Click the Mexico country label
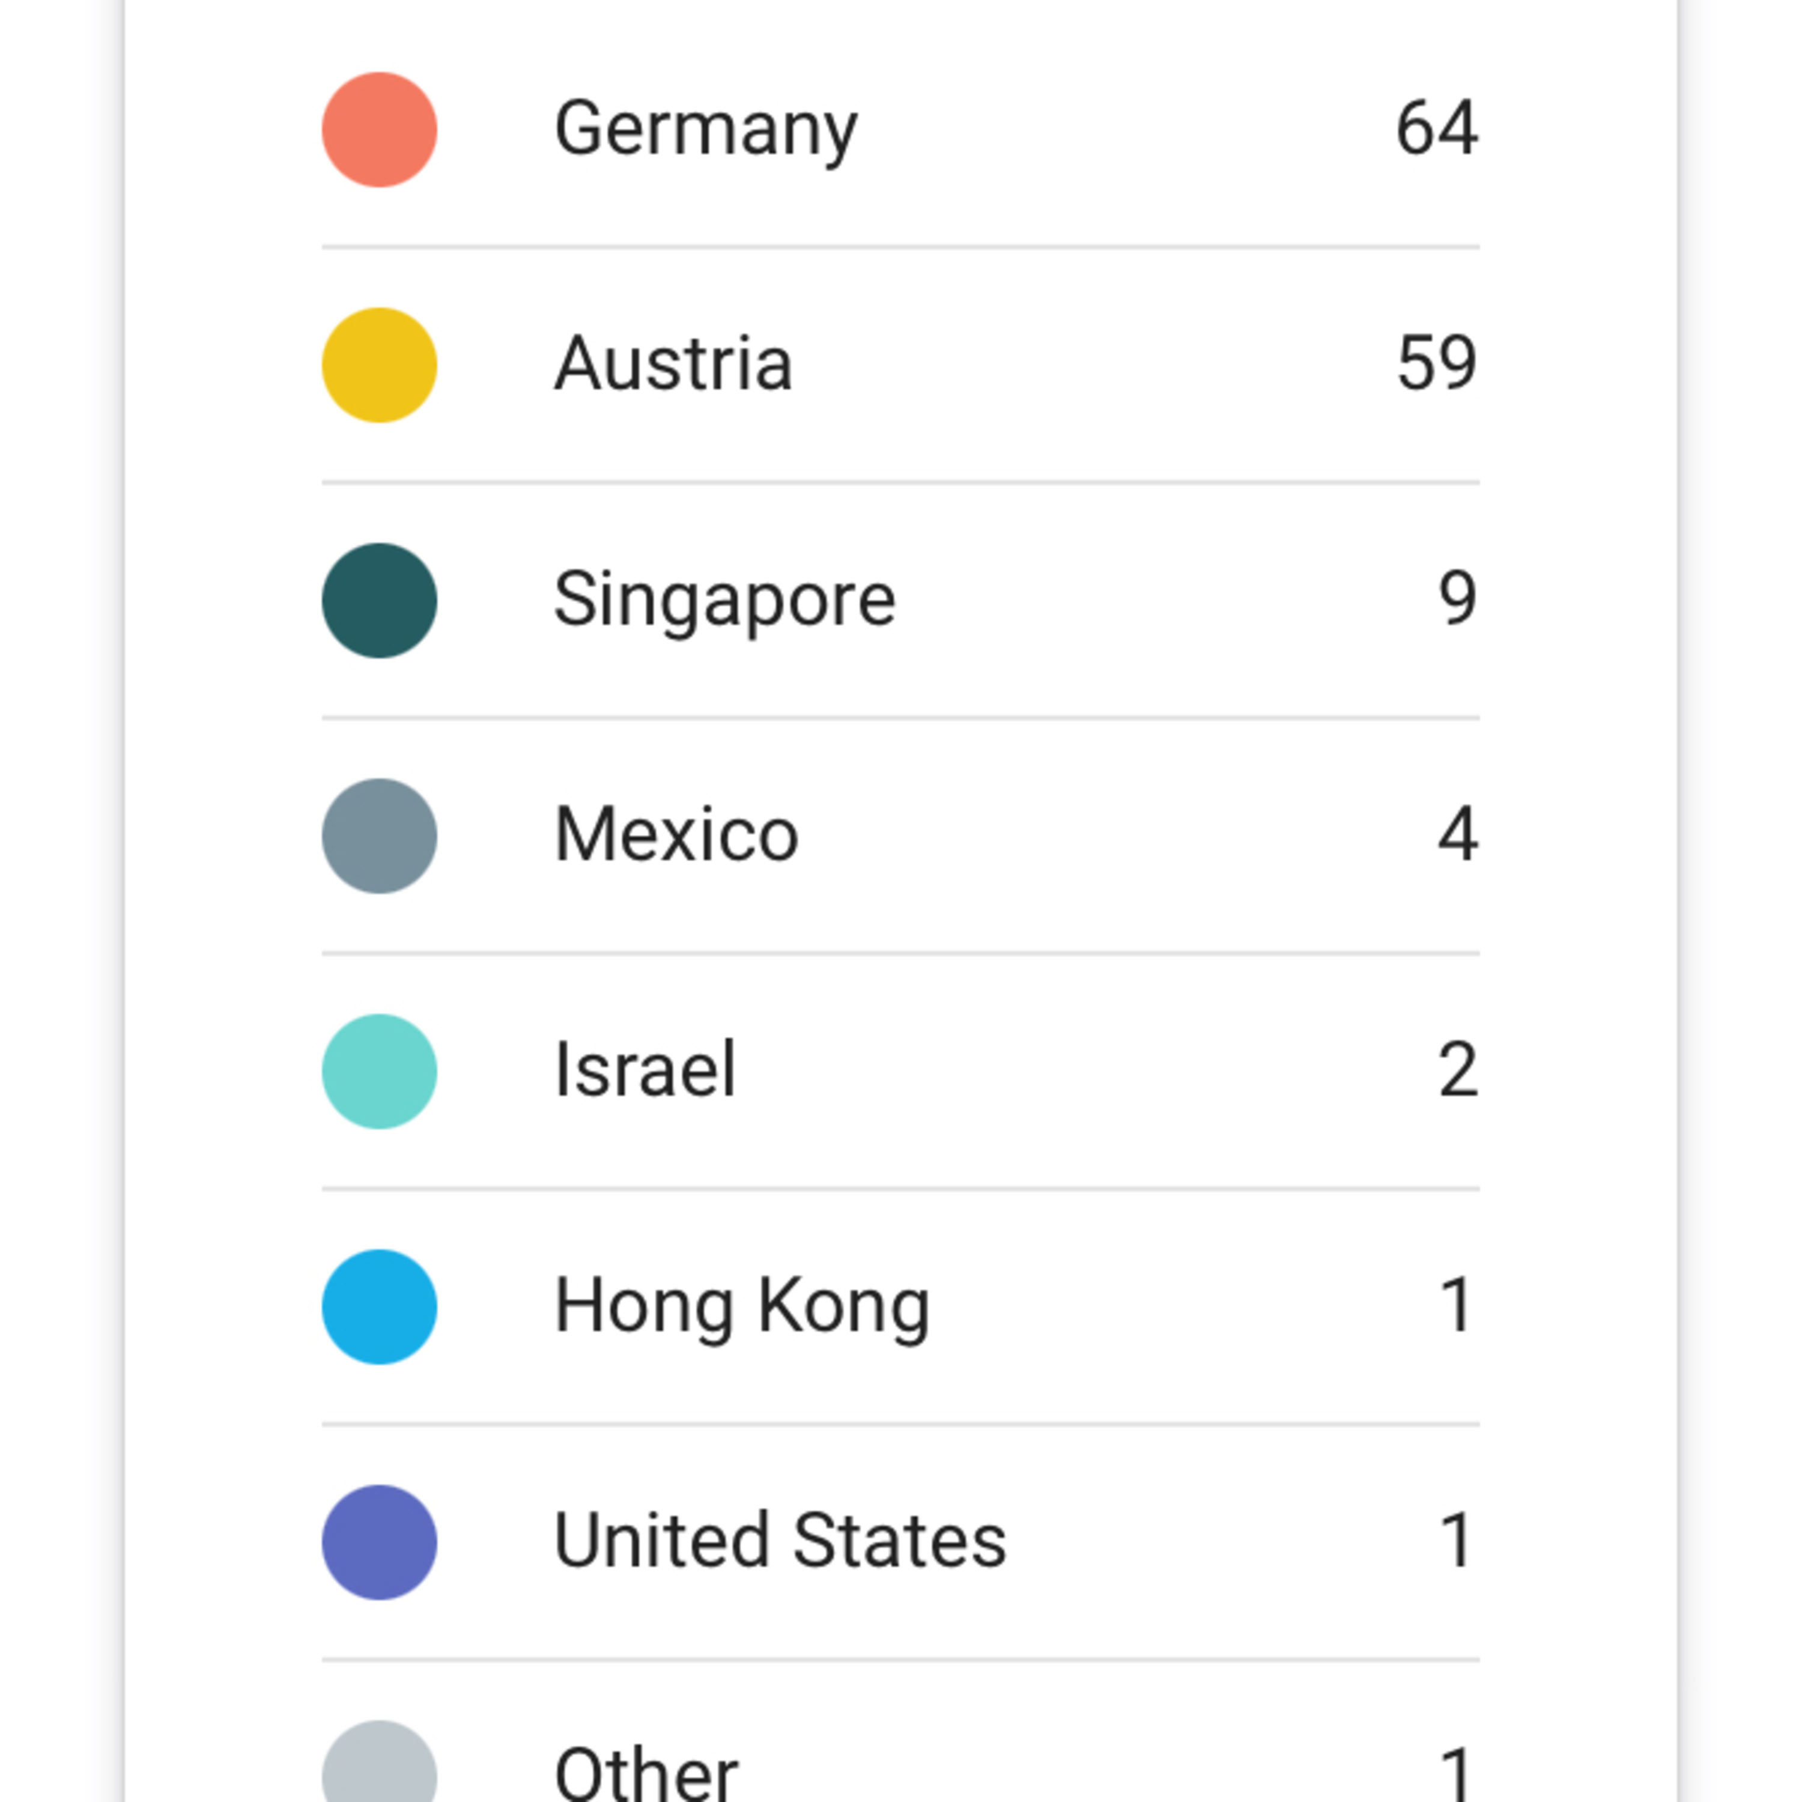 (x=676, y=836)
